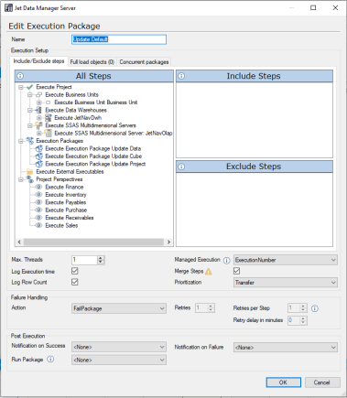
Task: Click the Update Data package icon
Action: [x=38, y=148]
